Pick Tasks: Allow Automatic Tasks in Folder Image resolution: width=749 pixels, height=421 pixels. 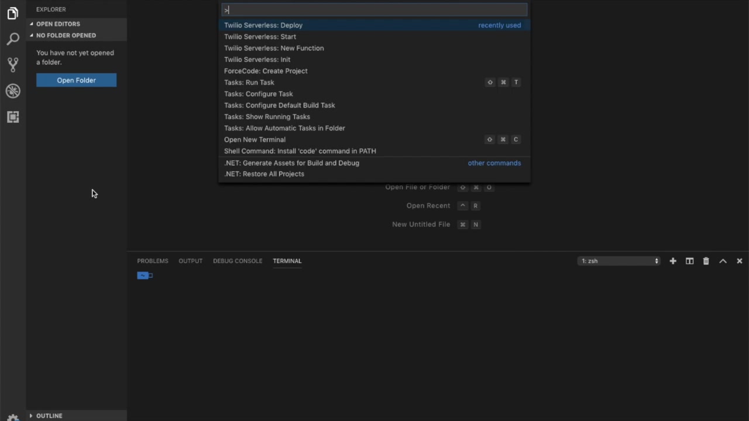coord(374,128)
